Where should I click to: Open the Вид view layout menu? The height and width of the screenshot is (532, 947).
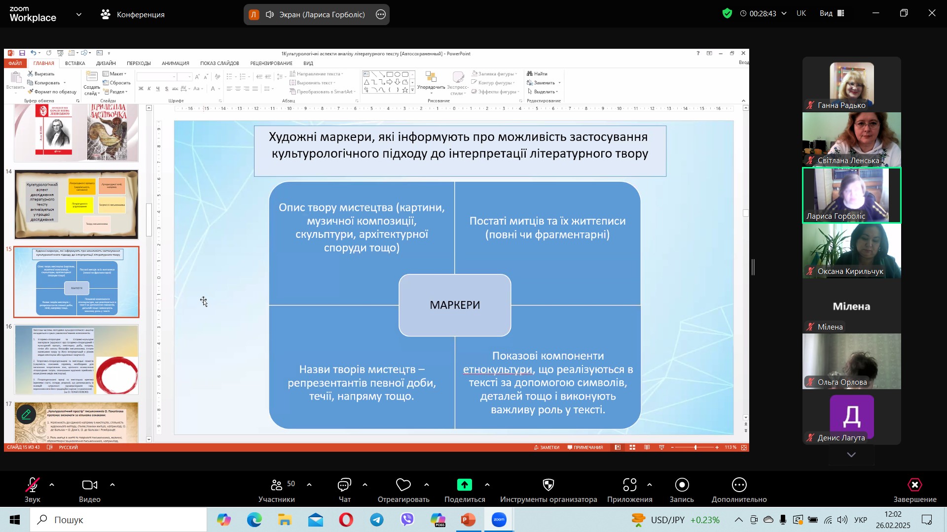pyautogui.click(x=832, y=13)
